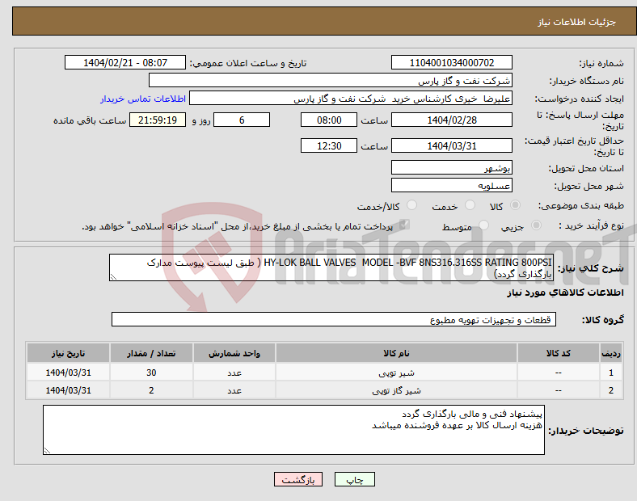Click the HY-LOK BALL VALVES description box
The width and height of the screenshot is (637, 501).
(331, 268)
